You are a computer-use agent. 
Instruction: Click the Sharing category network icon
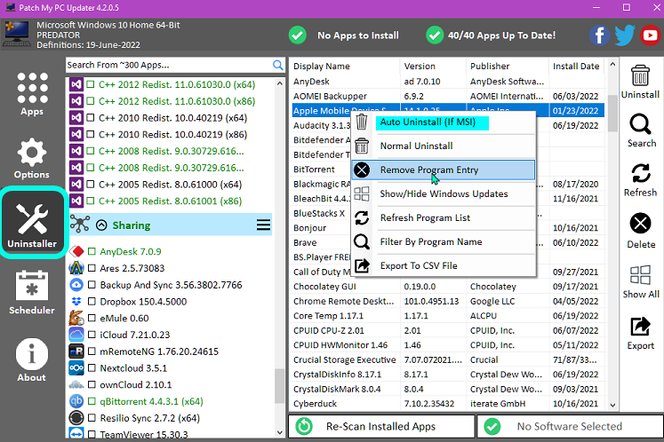coord(80,225)
